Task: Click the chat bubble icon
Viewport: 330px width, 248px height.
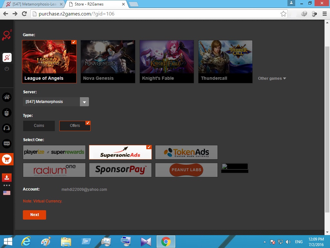Action: (x=7, y=144)
